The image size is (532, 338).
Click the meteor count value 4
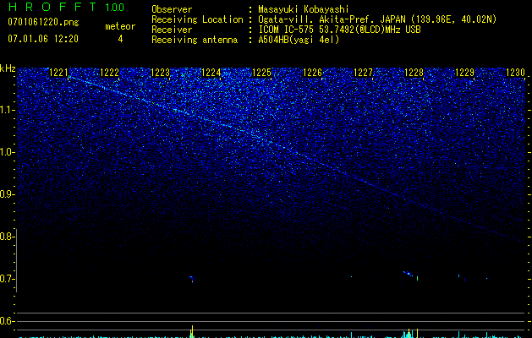120,39
